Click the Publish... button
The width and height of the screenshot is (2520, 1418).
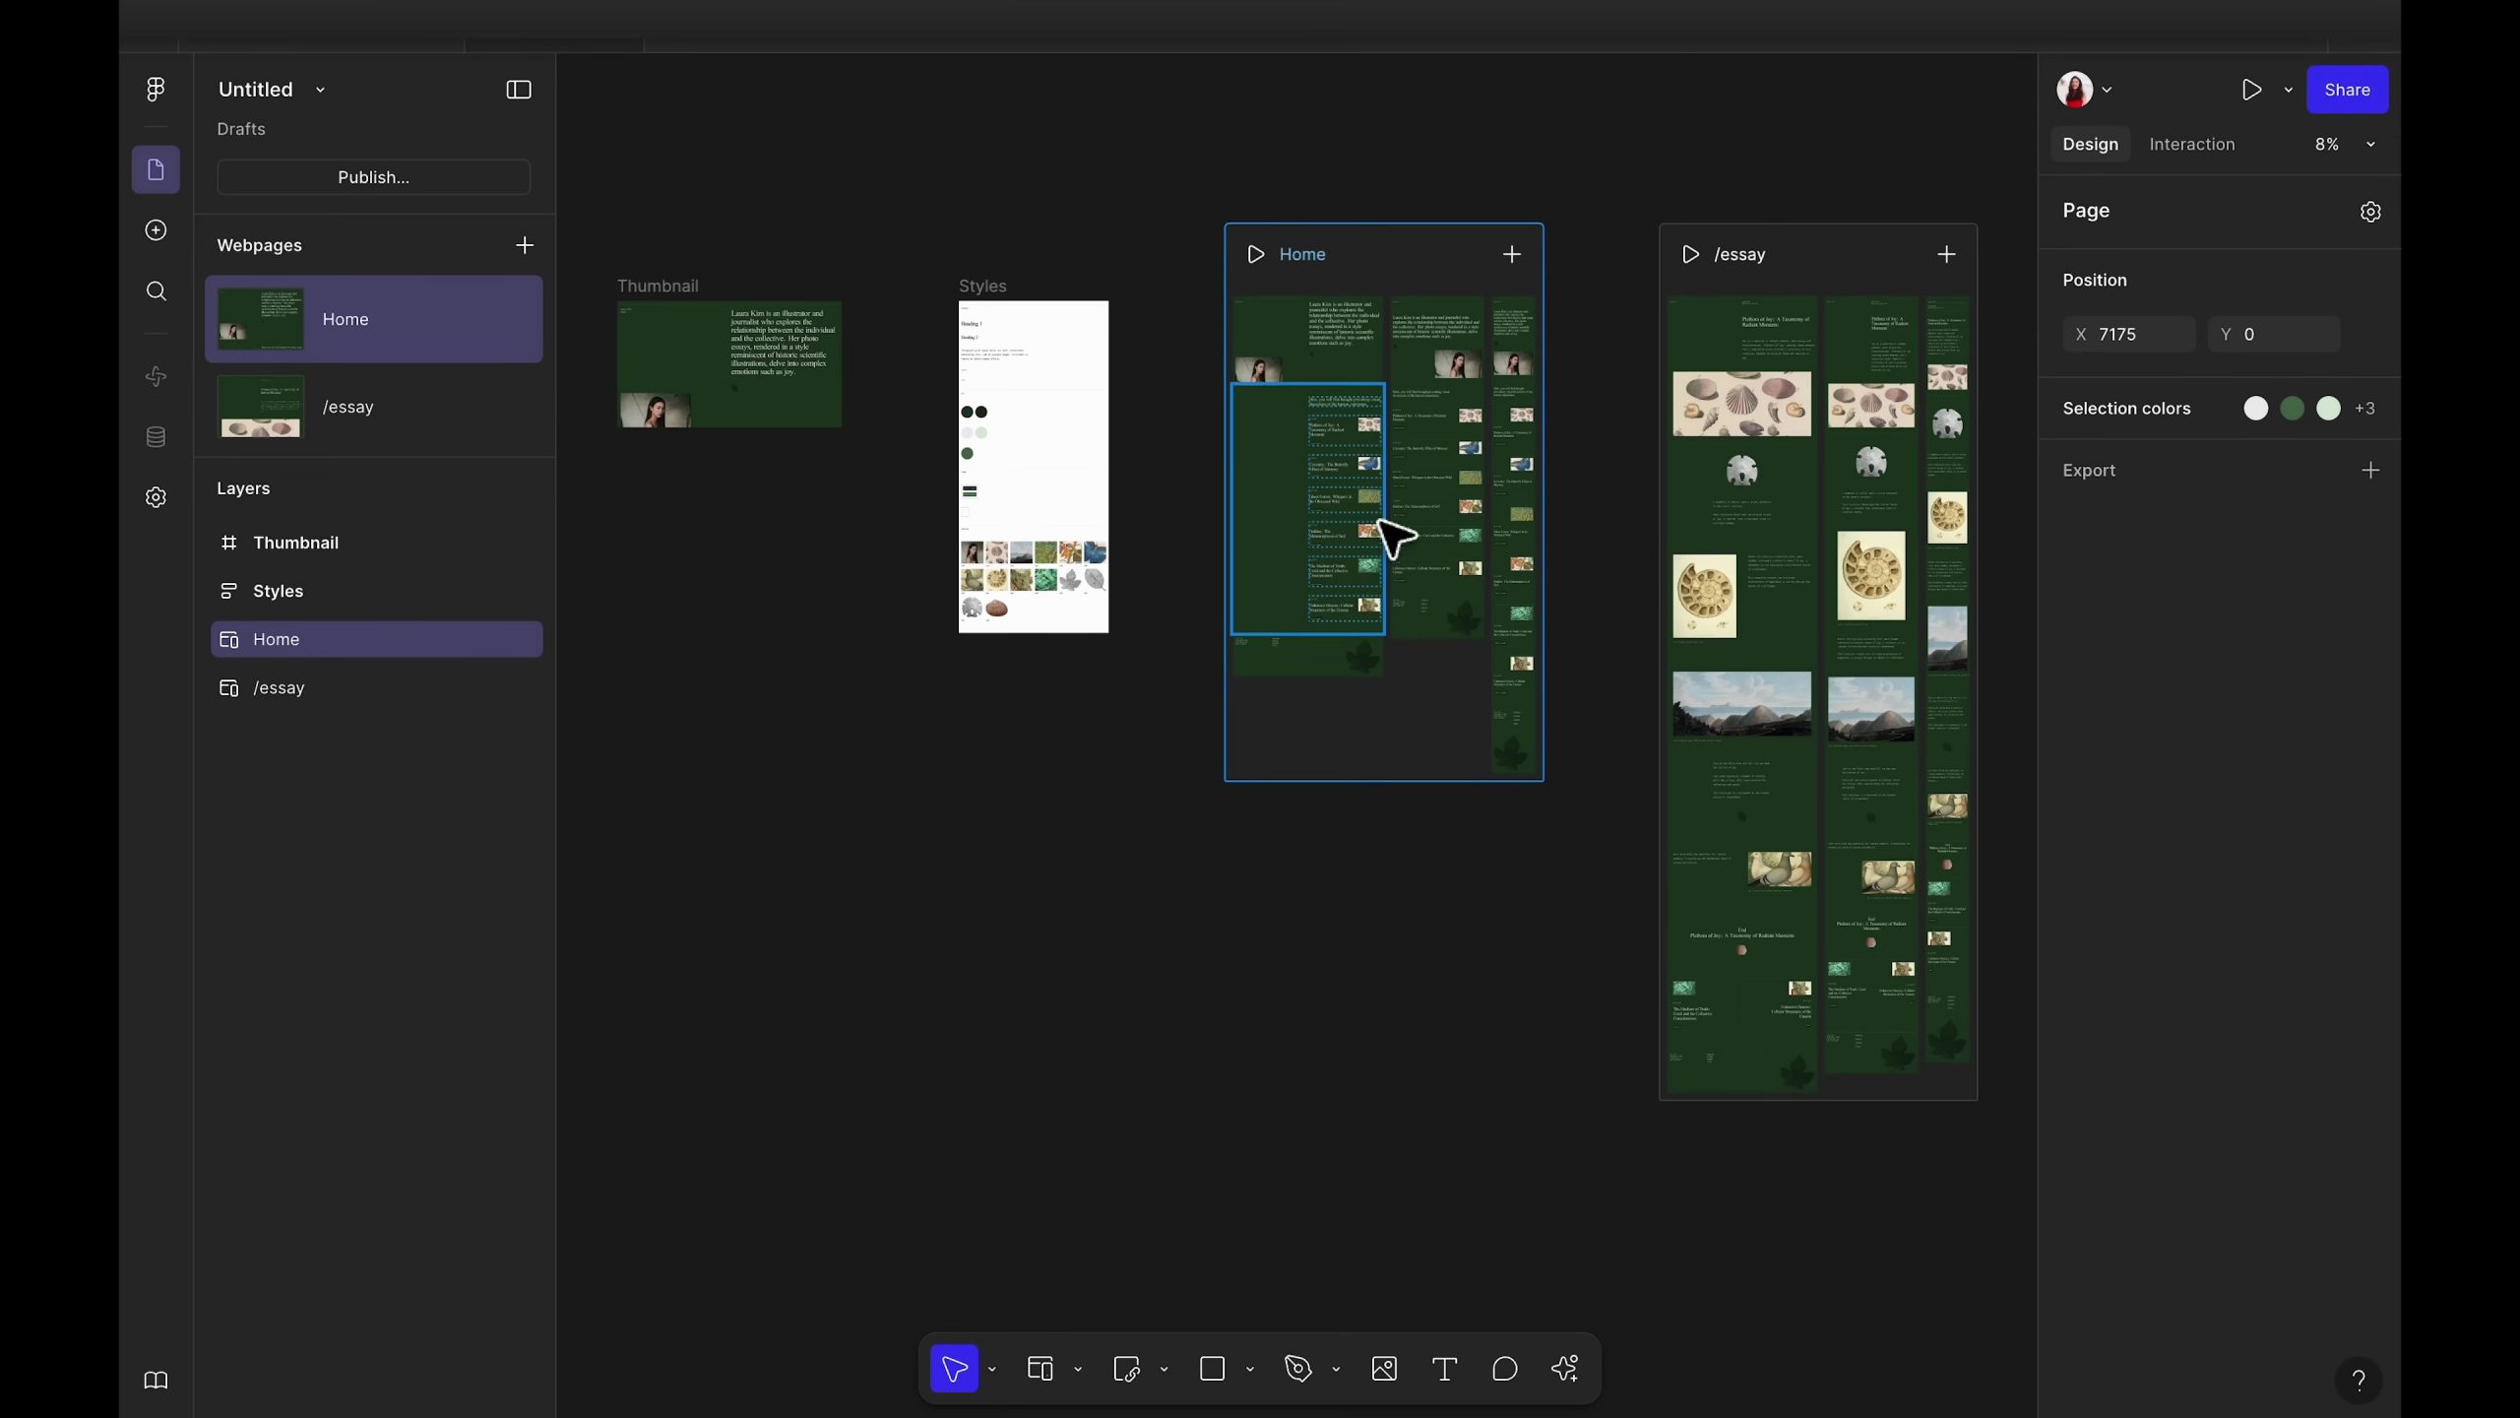pos(373,177)
